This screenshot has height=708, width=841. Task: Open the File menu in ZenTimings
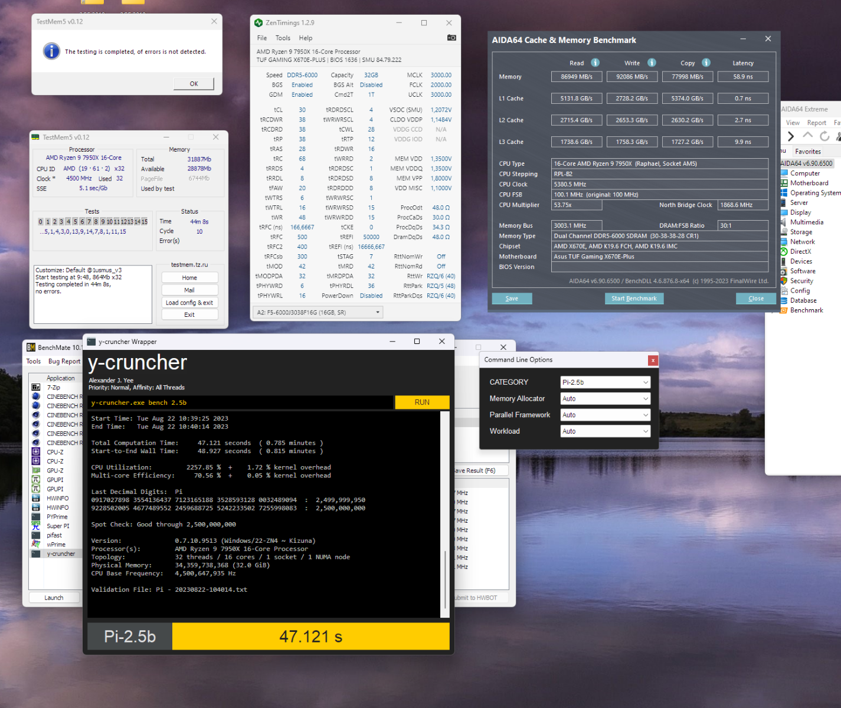click(x=262, y=38)
